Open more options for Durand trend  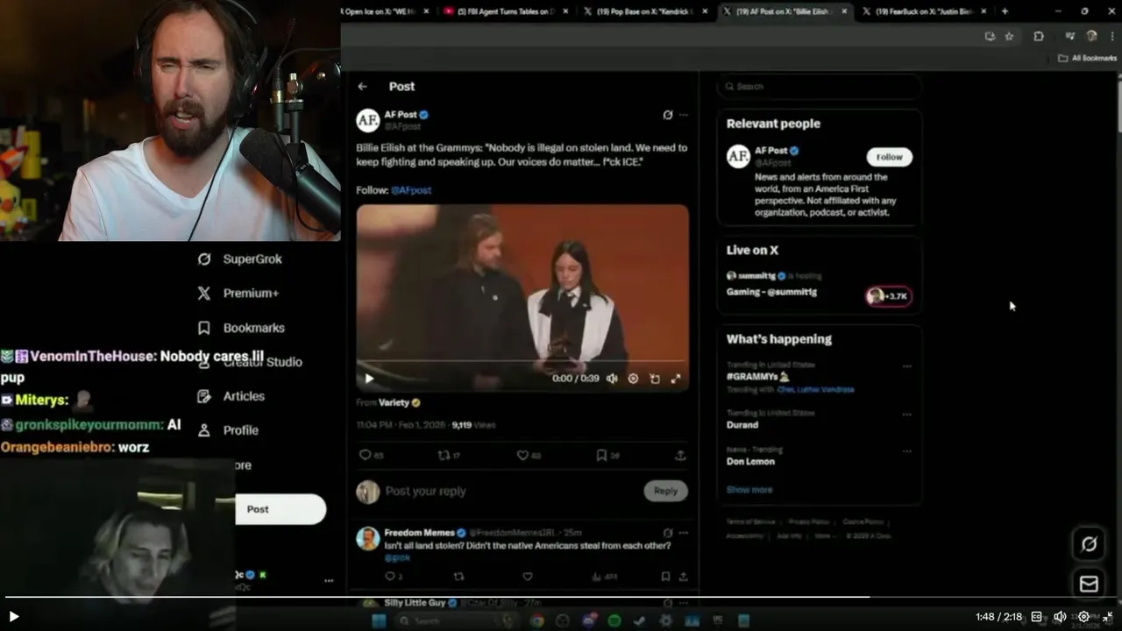(906, 415)
